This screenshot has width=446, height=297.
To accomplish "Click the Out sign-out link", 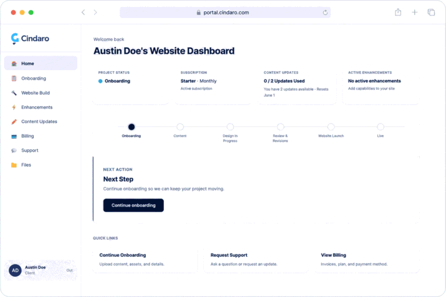I will coord(70,270).
